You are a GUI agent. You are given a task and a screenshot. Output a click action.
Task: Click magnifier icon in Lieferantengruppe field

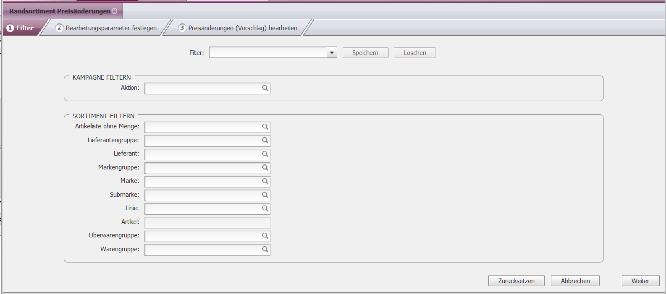pos(265,140)
